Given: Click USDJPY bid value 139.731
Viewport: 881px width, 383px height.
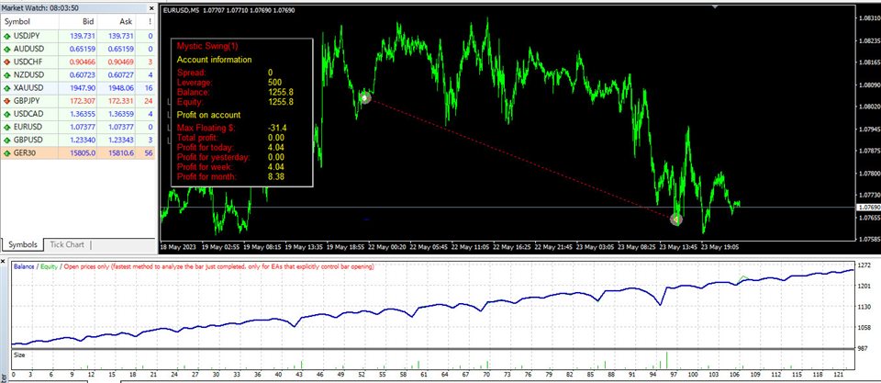Looking at the screenshot, I should click(x=81, y=36).
